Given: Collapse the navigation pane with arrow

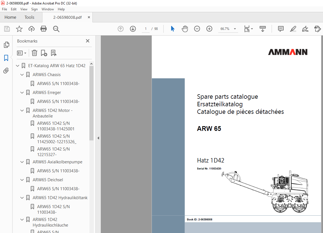Looking at the screenshot, I should 98,138.
